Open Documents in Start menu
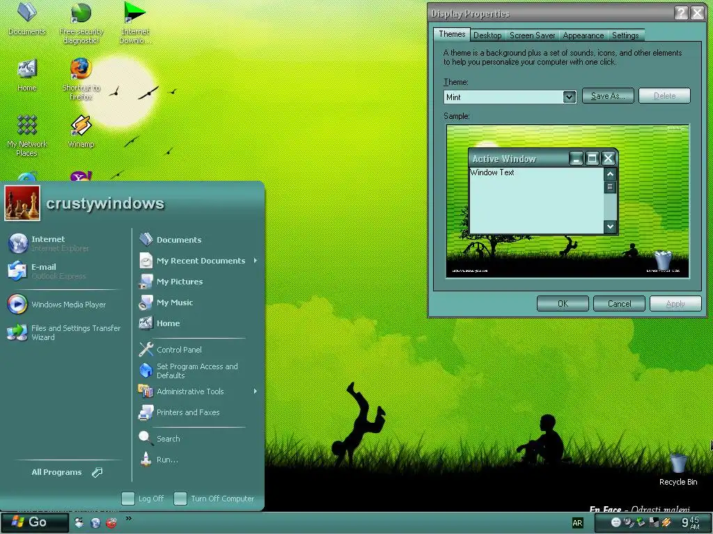This screenshot has width=713, height=534. (171, 239)
